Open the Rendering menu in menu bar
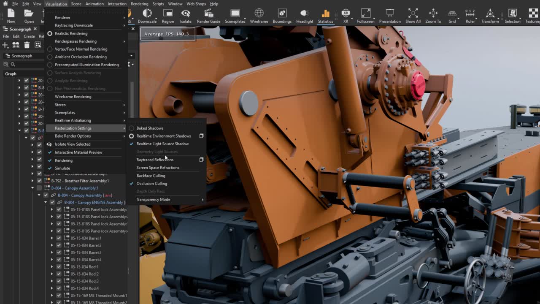 click(139, 4)
